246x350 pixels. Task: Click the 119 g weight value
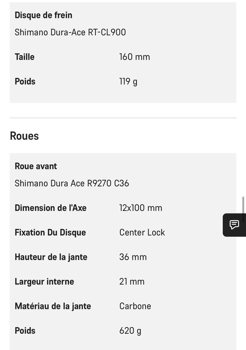click(x=128, y=81)
